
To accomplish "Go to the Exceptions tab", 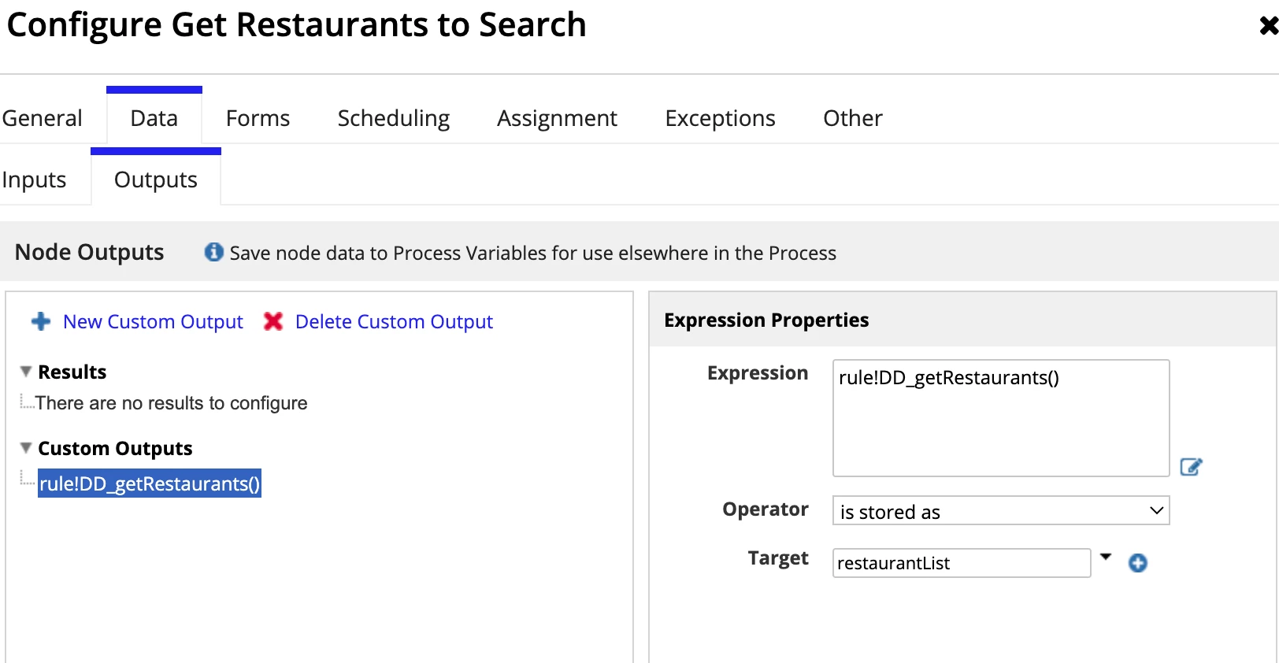I will pos(720,118).
